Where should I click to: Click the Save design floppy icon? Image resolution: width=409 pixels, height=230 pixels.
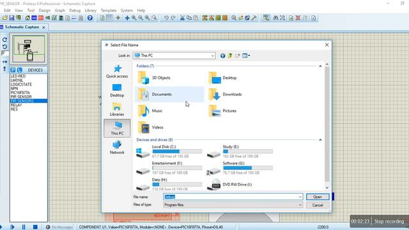click(x=12, y=18)
